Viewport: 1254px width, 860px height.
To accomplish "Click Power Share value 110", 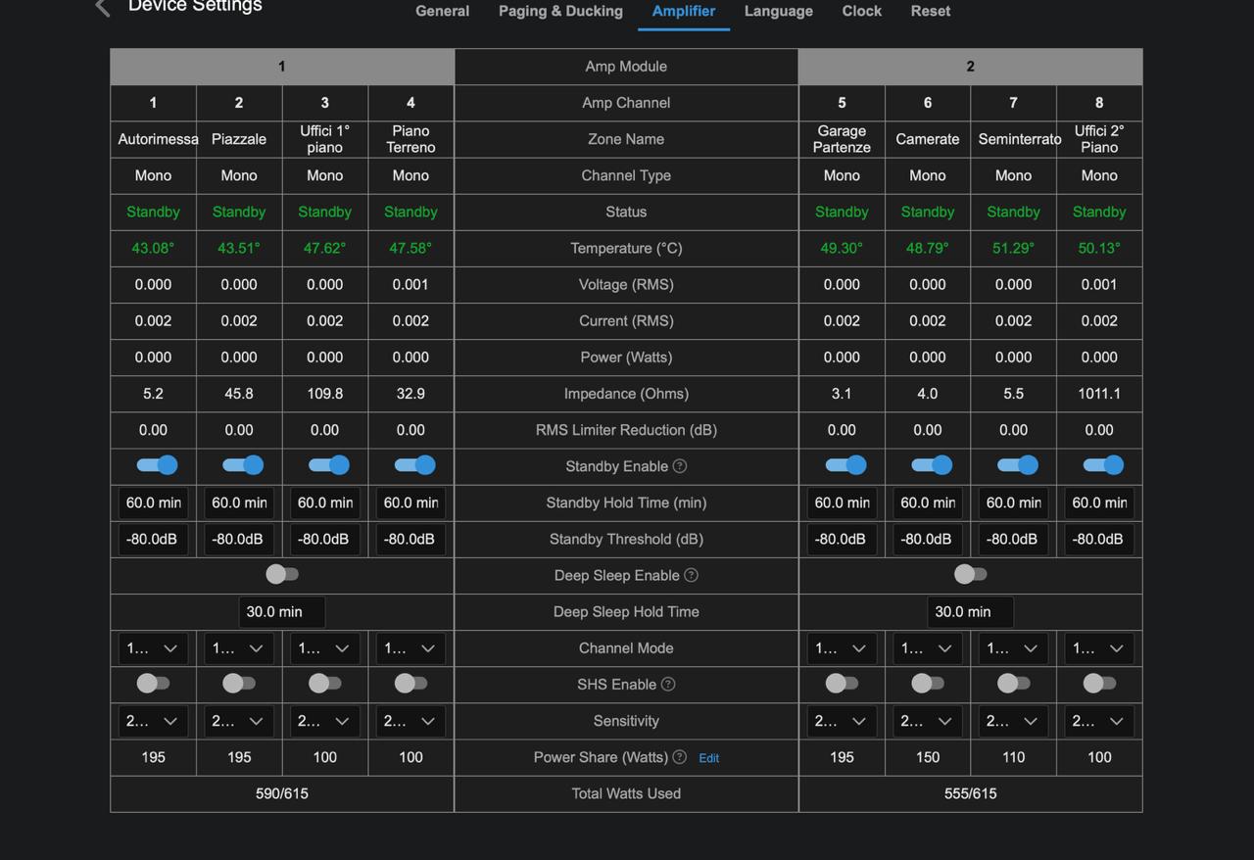I will [1014, 757].
